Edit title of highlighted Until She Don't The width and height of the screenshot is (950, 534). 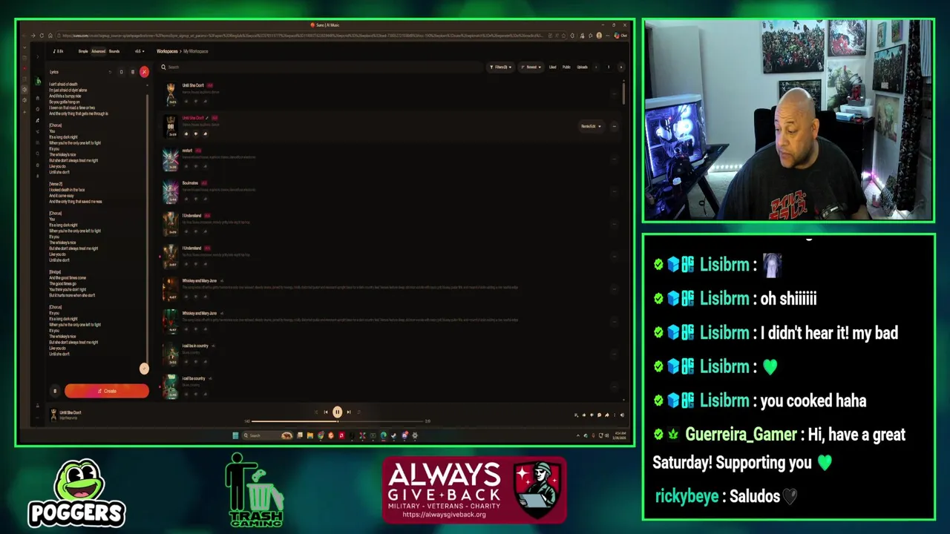click(x=207, y=118)
